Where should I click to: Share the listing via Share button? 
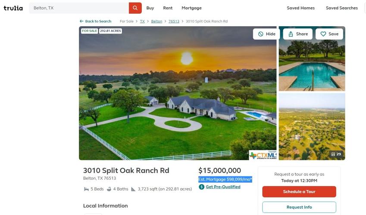coord(298,34)
